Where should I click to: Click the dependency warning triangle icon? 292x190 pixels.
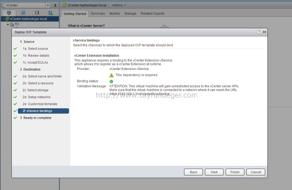111,75
